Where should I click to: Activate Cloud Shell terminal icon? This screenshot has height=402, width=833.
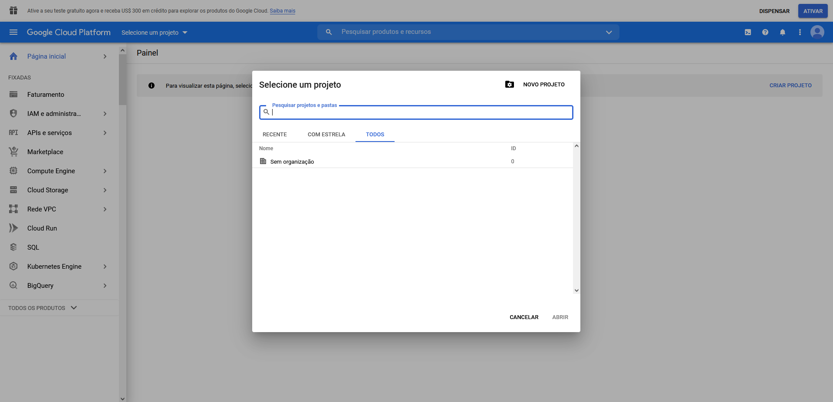[748, 32]
